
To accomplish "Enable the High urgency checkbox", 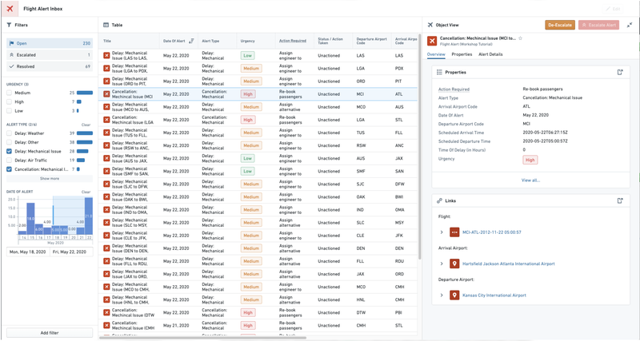I will tap(9, 102).
